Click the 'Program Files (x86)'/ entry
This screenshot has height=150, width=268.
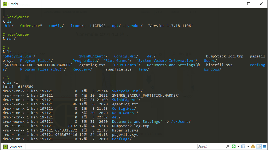[x=42, y=69]
